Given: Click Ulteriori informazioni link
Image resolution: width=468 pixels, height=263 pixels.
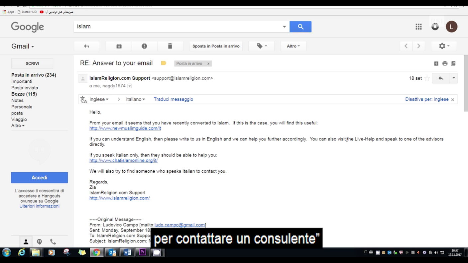Looking at the screenshot, I should point(39,206).
